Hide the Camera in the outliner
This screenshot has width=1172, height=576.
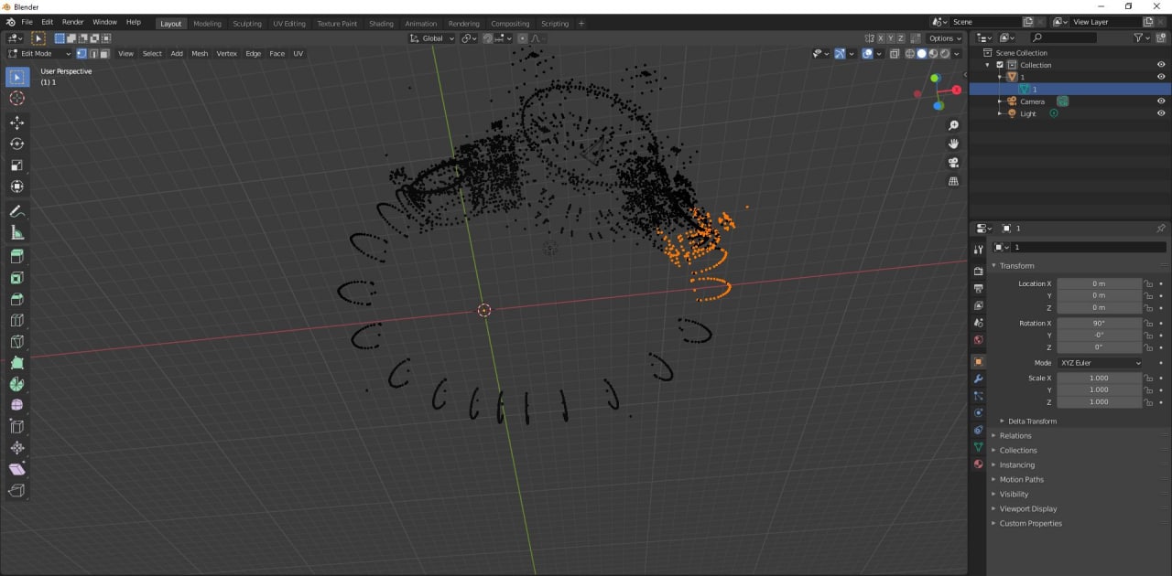pyautogui.click(x=1161, y=101)
